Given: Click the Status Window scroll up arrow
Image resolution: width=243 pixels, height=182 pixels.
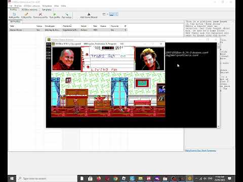Looking at the screenshot, I should [219, 44].
